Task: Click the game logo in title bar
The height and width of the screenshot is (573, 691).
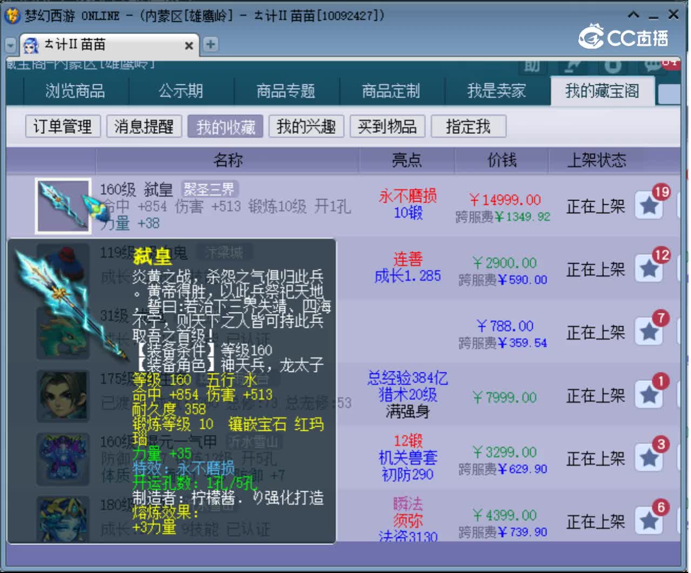Action: tap(12, 15)
